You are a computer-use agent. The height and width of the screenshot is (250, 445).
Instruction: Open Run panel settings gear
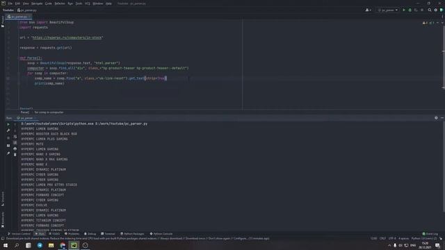pos(436,118)
